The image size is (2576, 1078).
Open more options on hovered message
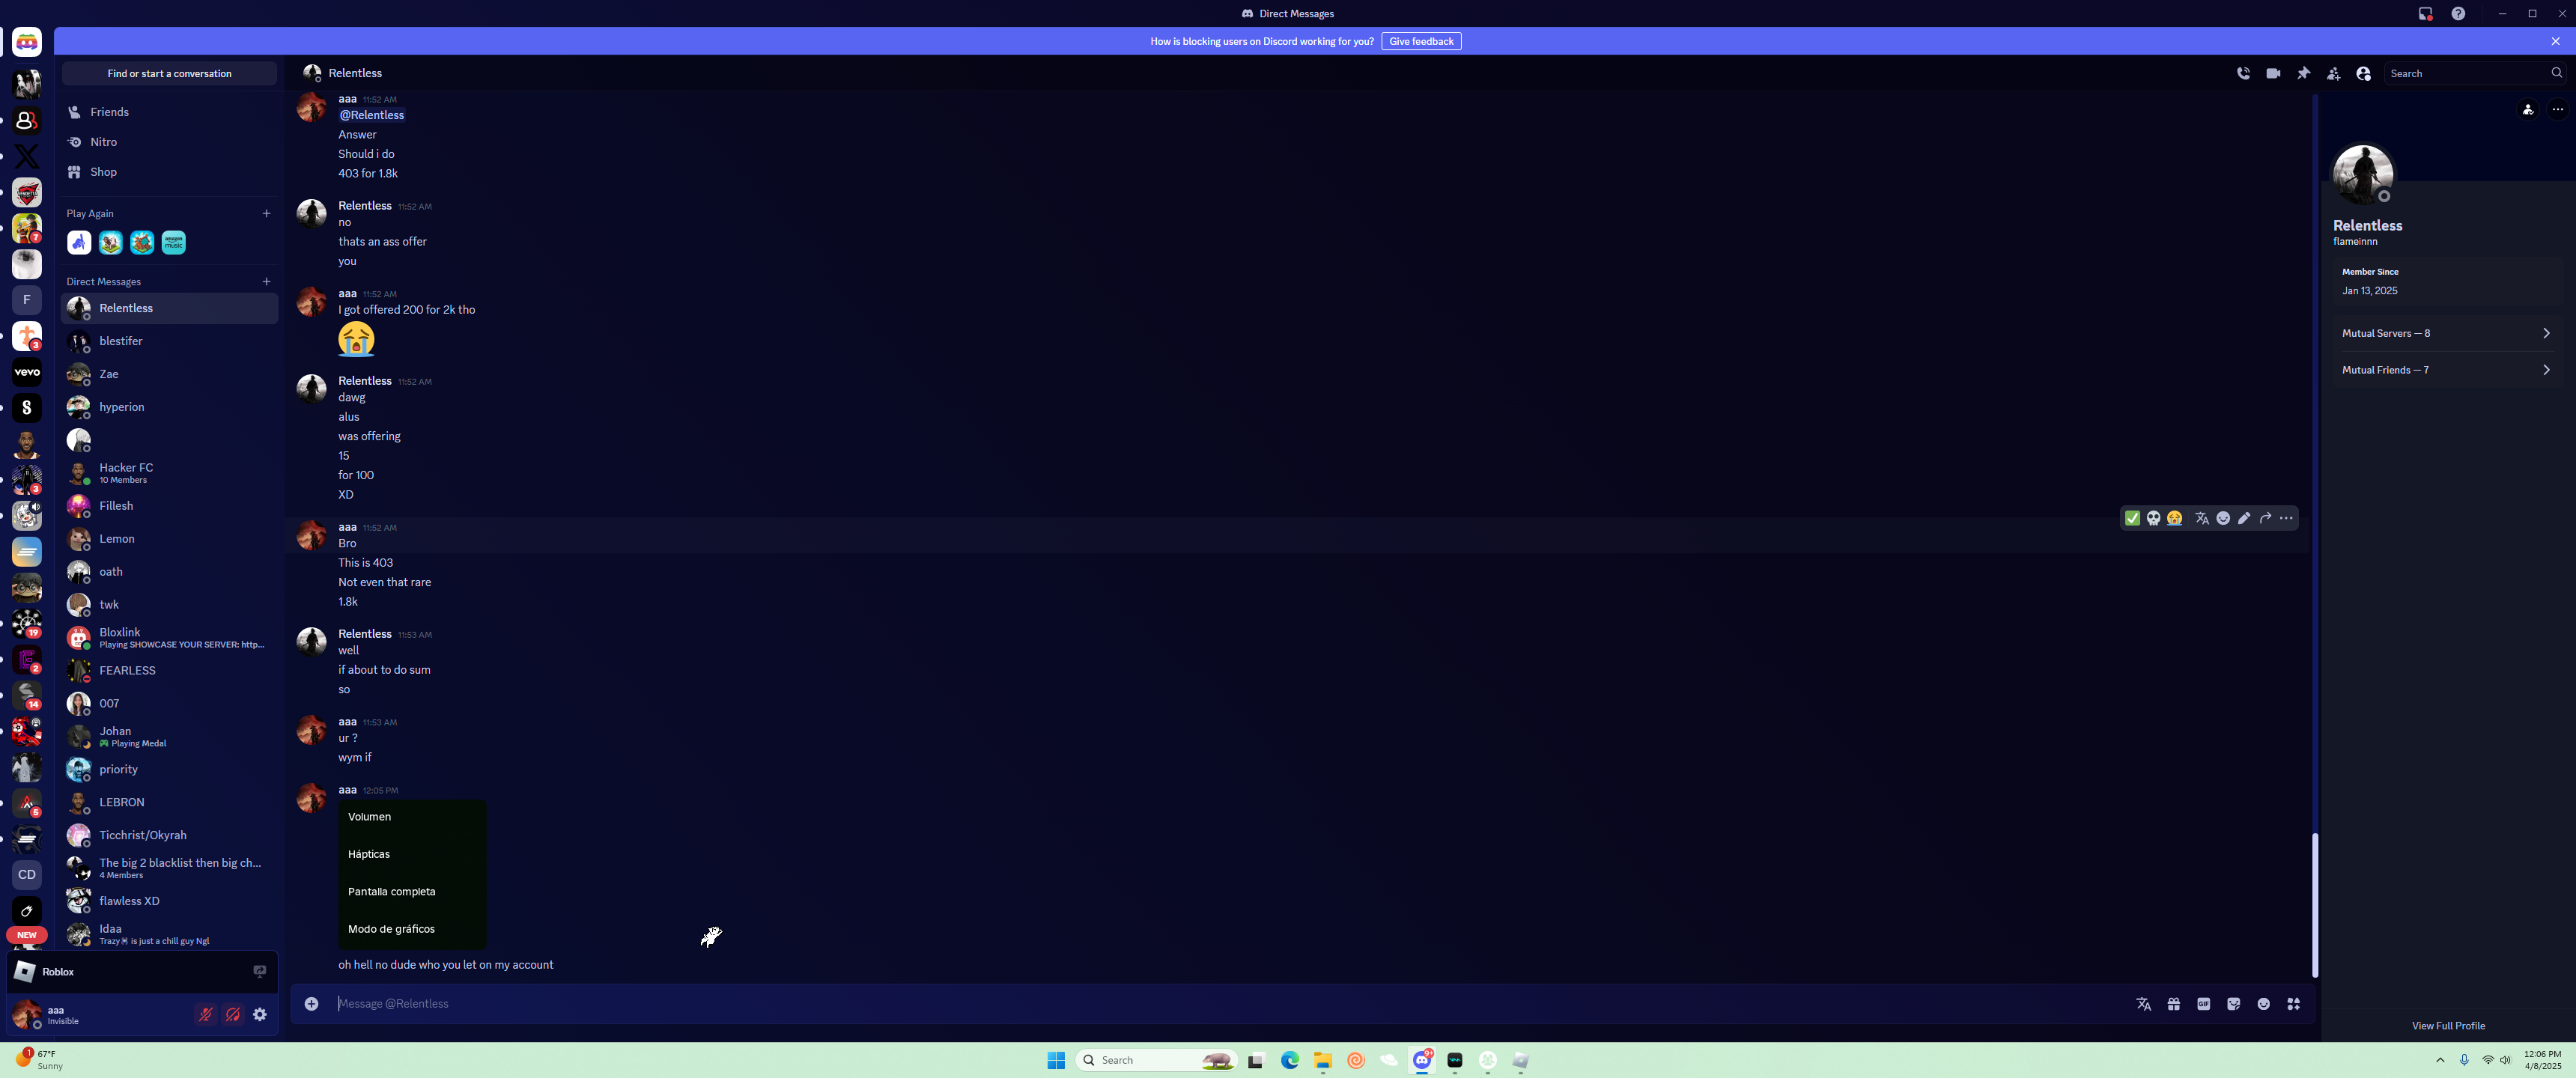coord(2286,518)
